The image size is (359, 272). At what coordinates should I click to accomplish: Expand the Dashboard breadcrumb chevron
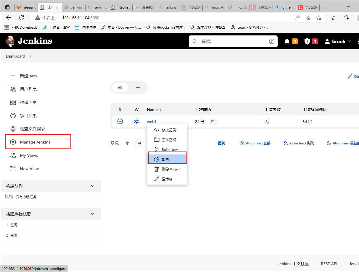[31, 56]
